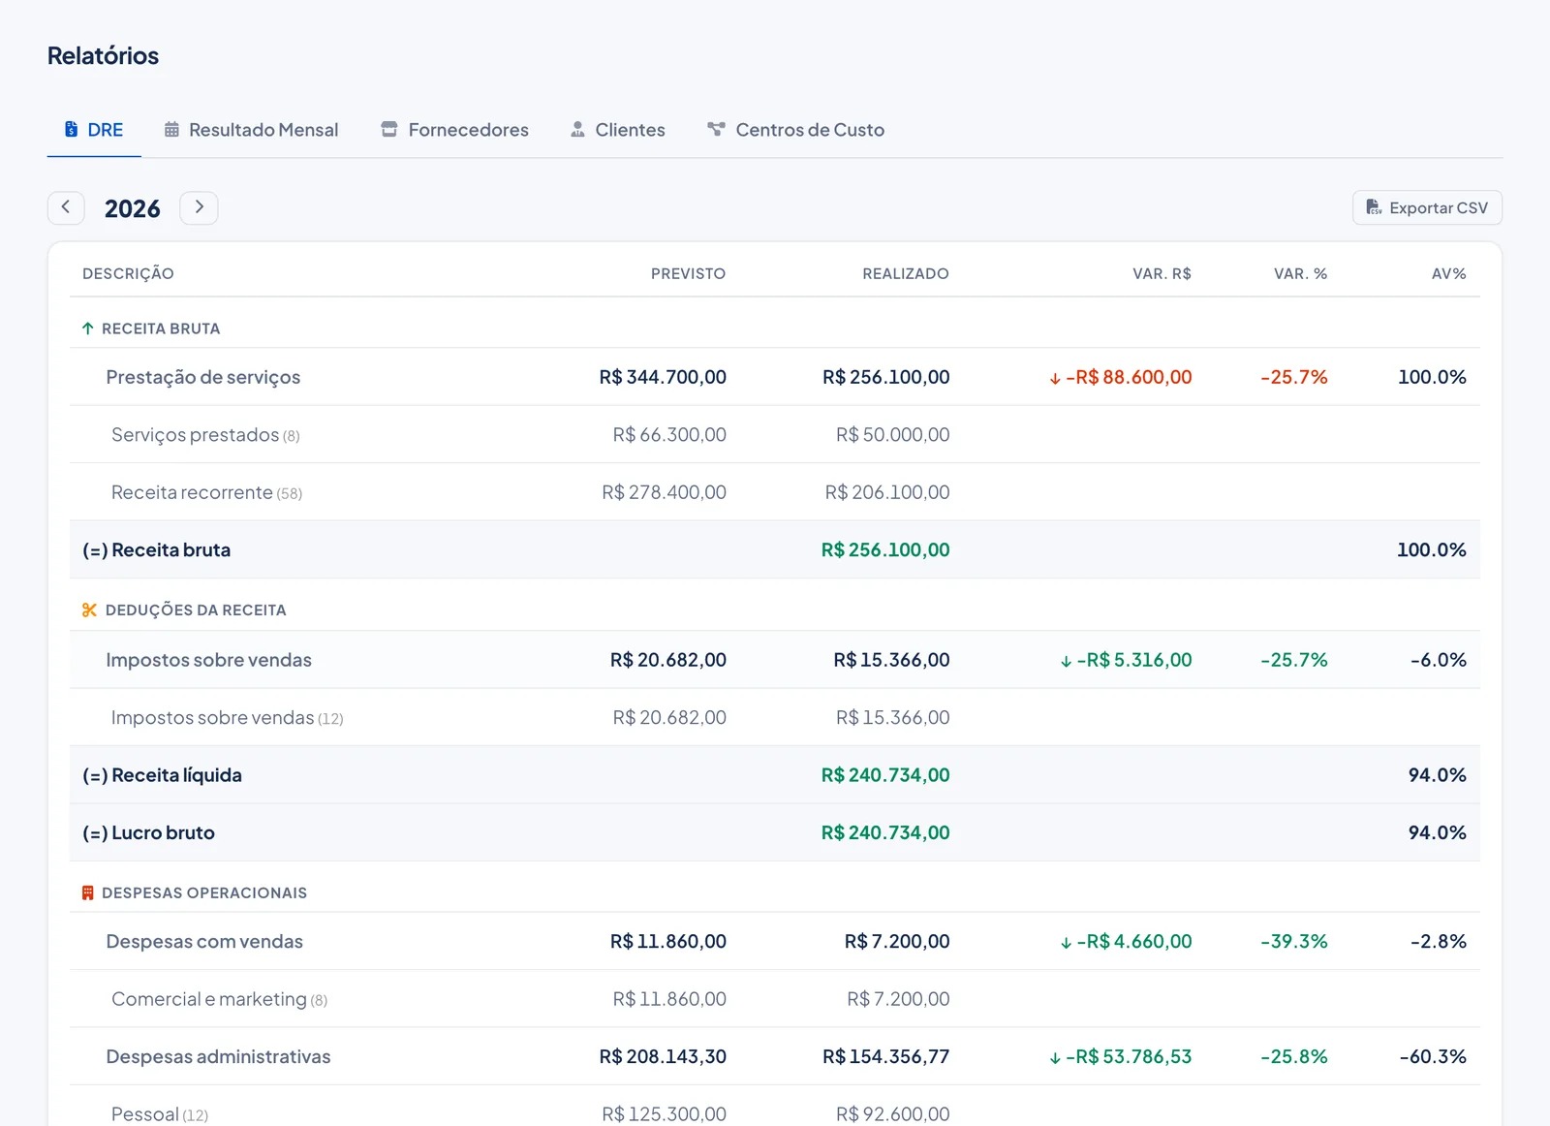
Task: Click the green arrow icon beside Receita Bruta
Action: pos(88,328)
